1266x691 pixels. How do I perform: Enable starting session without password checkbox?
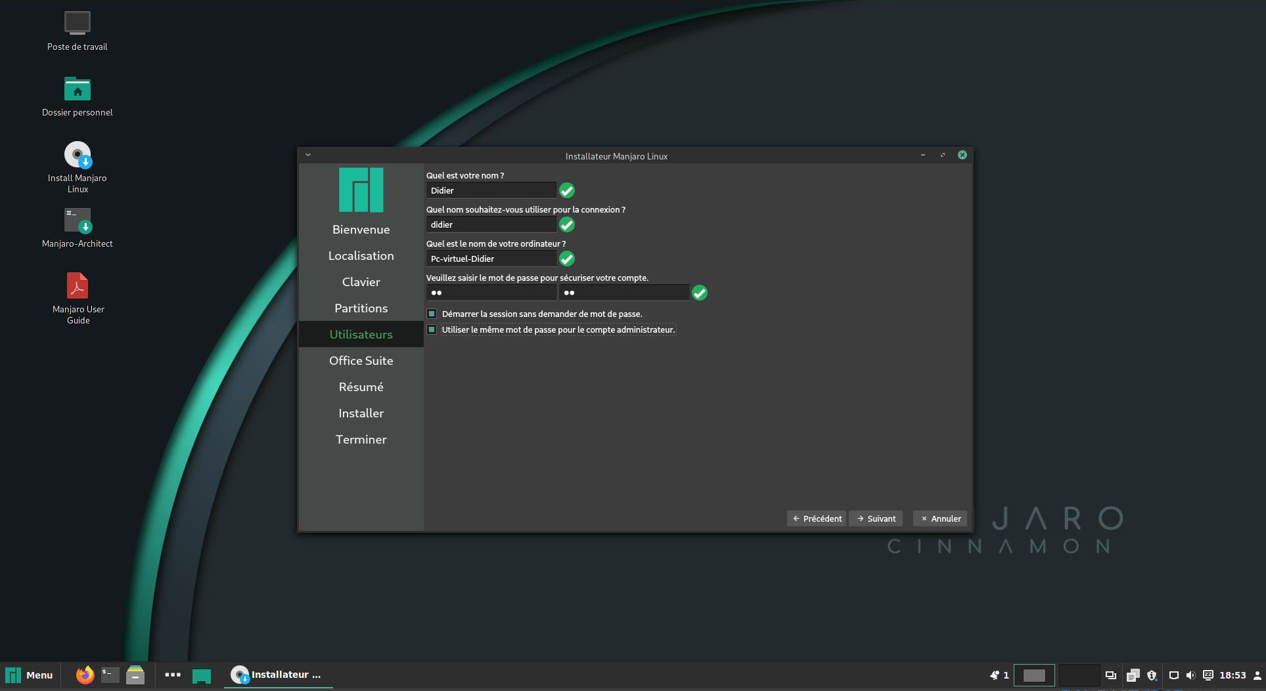coord(432,314)
